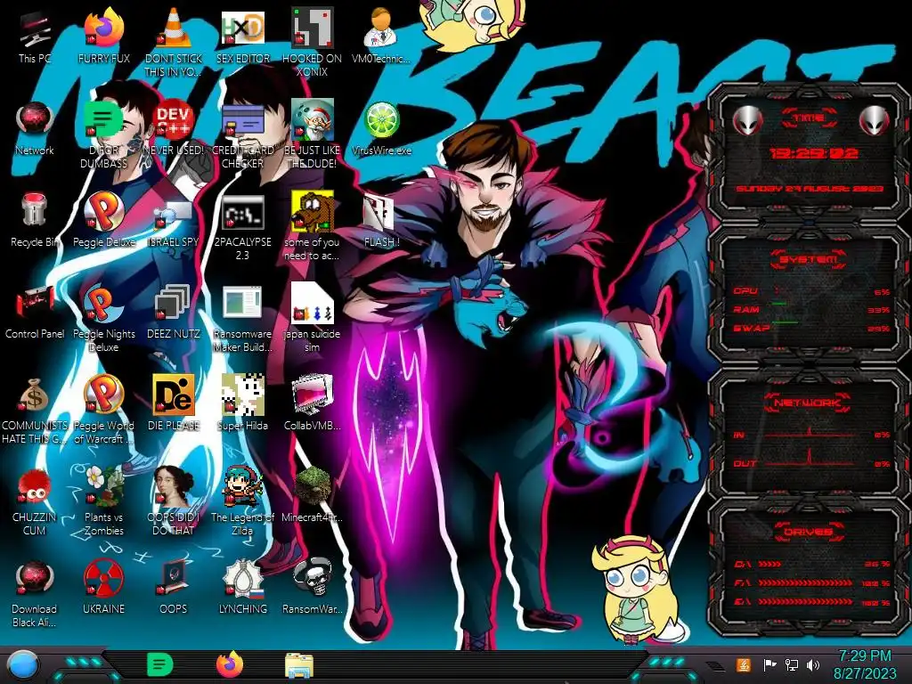
Task: Open the Network desktop icon
Action: point(35,128)
